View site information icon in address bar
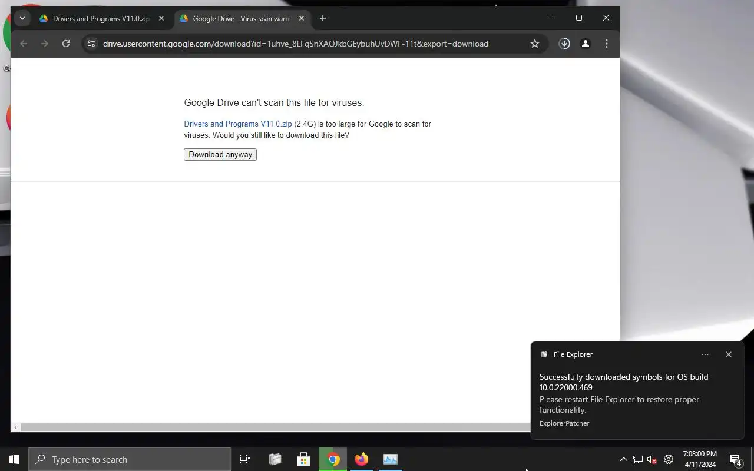The height and width of the screenshot is (471, 754). click(91, 44)
